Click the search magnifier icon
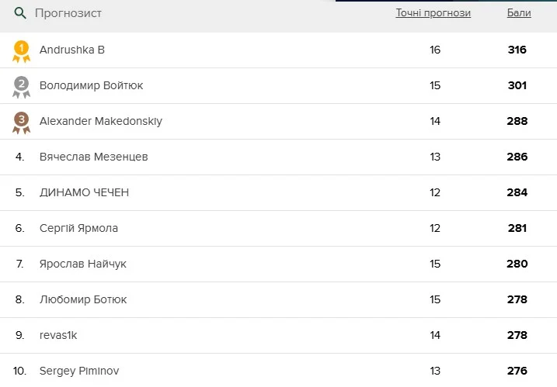Viewport: 557px width, 387px height. (20, 13)
